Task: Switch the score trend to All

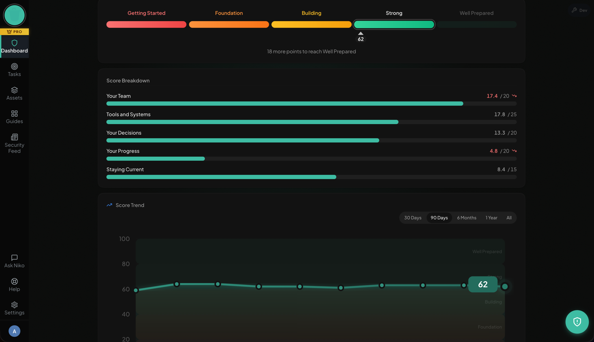Action: [x=509, y=218]
